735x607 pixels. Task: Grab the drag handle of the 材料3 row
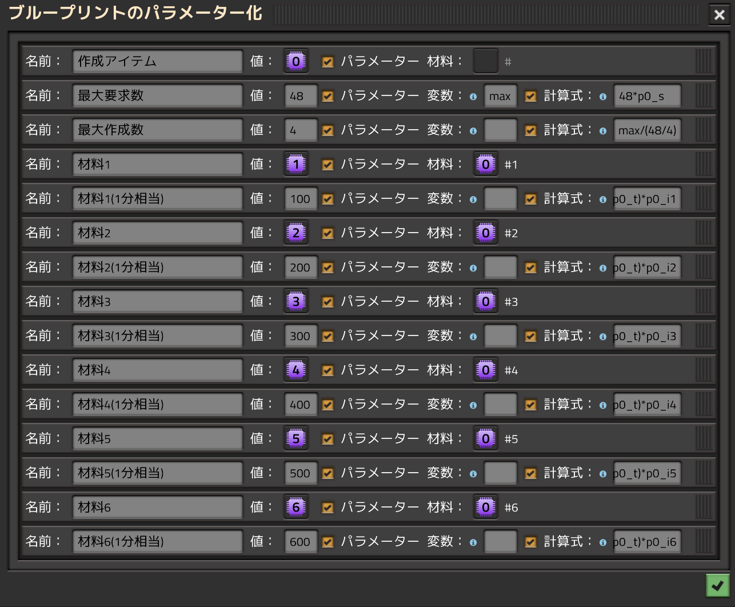click(x=704, y=301)
